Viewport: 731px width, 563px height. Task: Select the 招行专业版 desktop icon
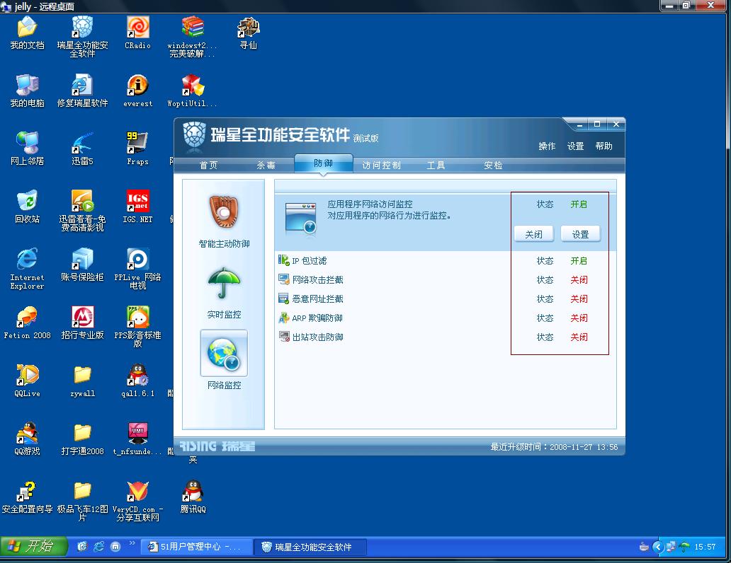[x=82, y=317]
